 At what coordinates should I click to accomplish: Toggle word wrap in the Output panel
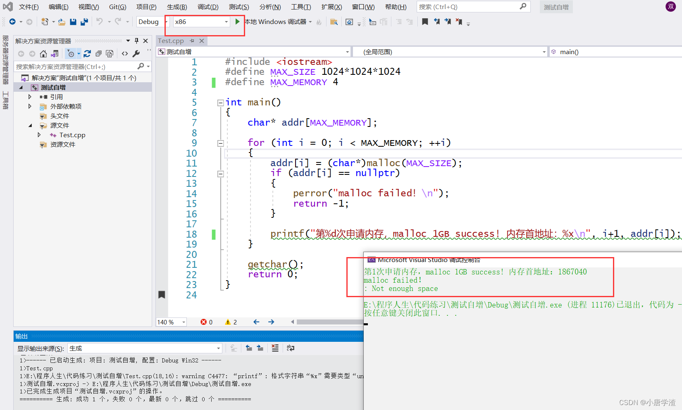(x=291, y=348)
